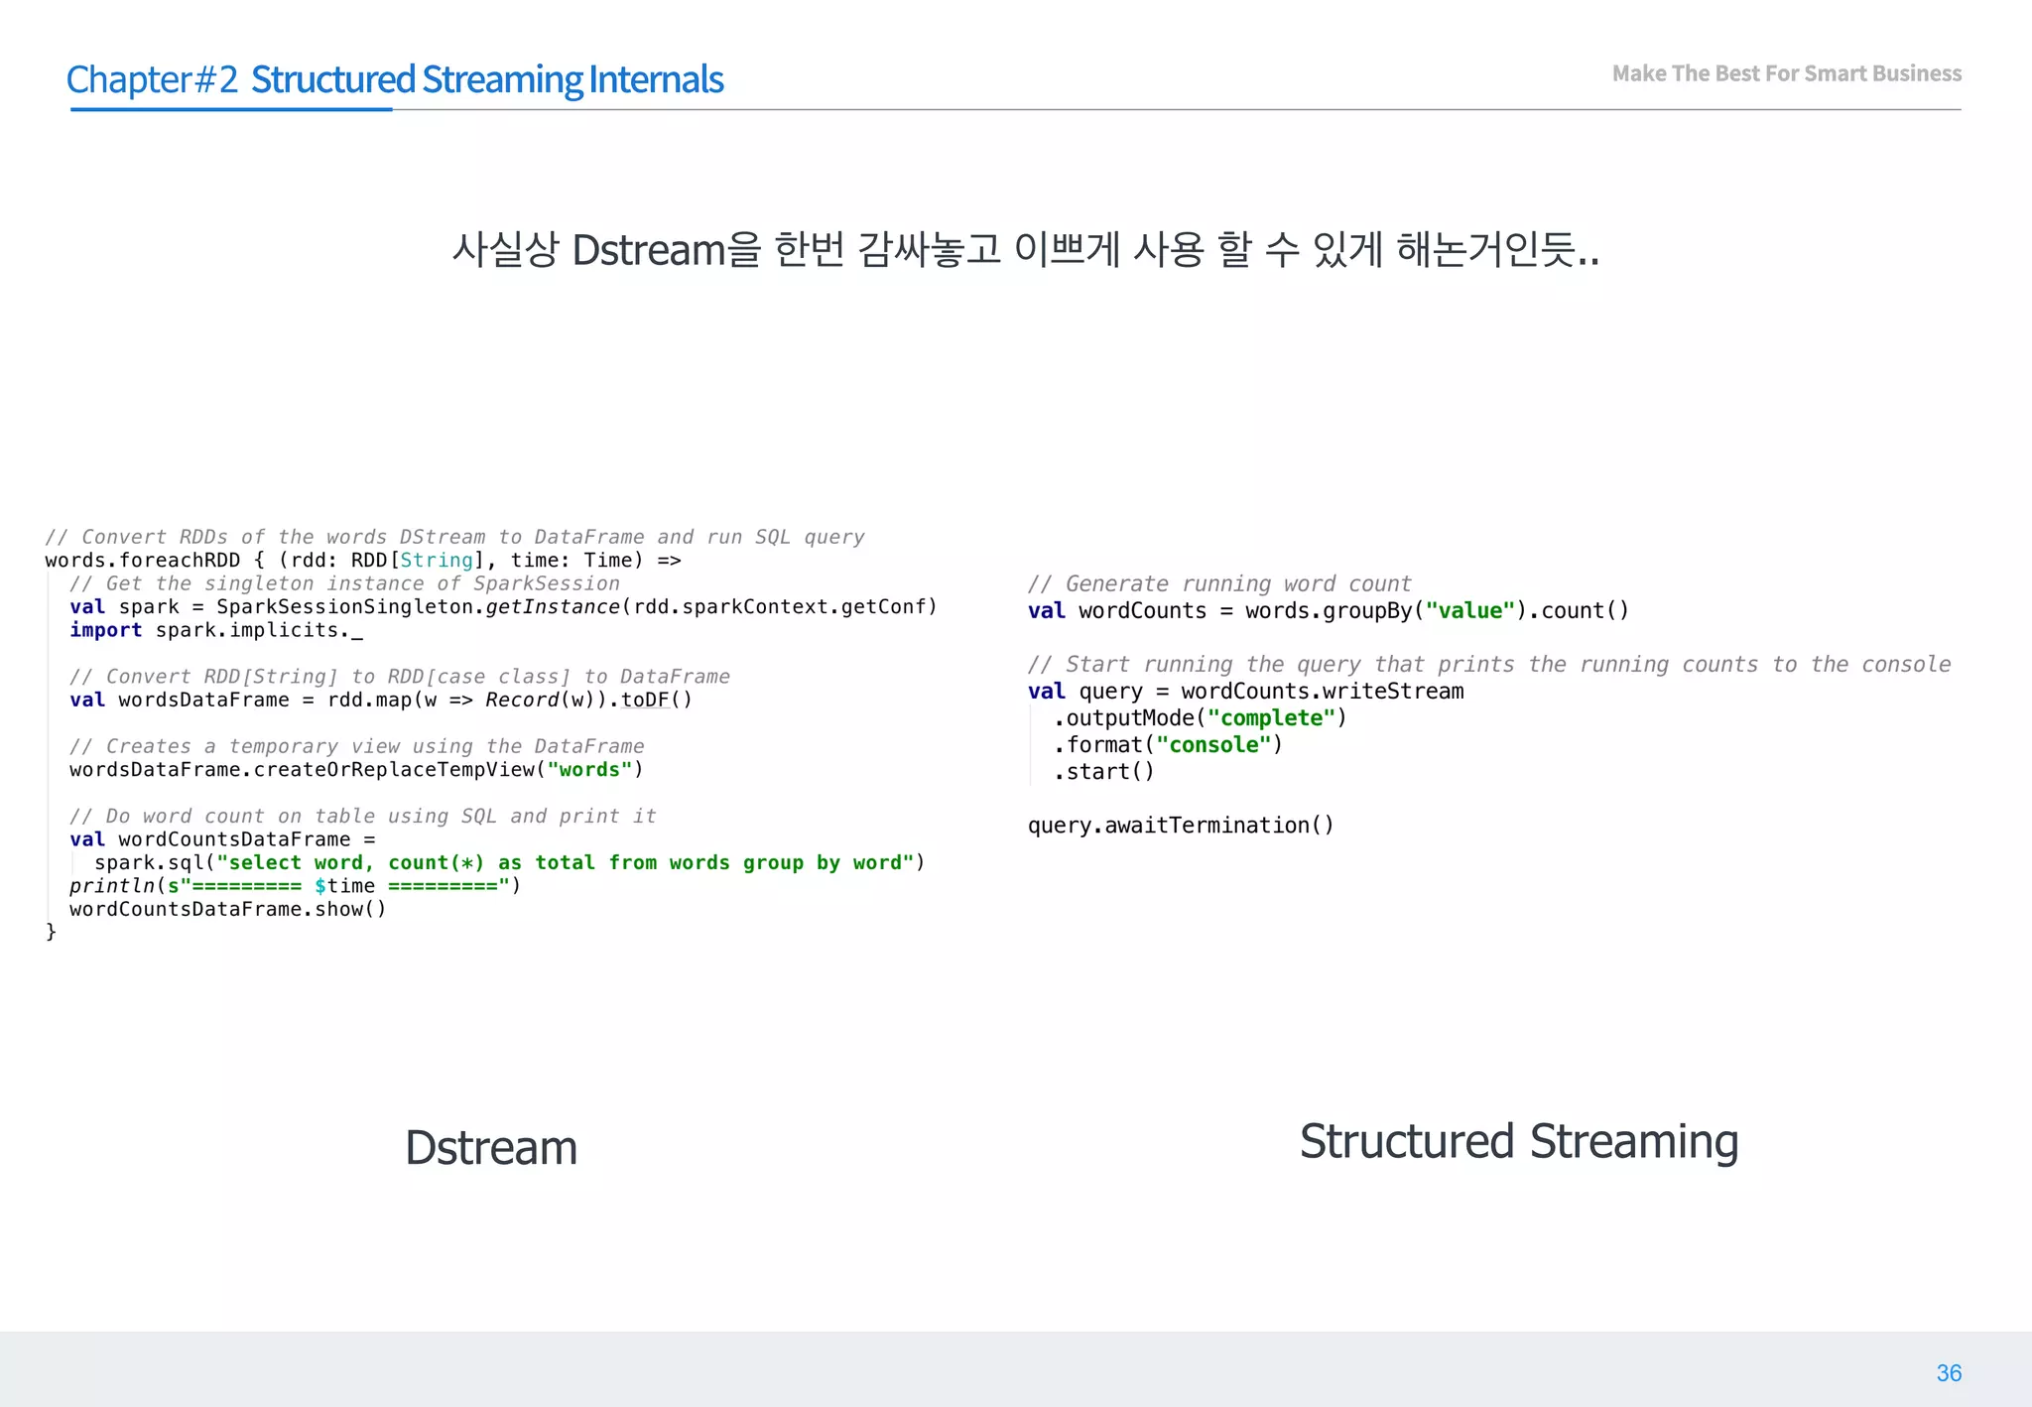Click the 'println(s"========= $time' line
This screenshot has height=1407, width=2032.
(x=295, y=885)
